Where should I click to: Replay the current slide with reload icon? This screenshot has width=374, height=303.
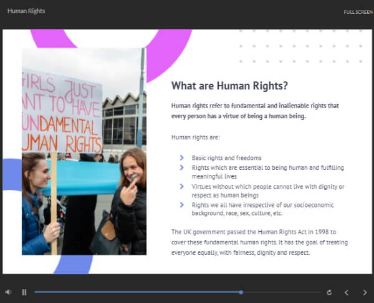pyautogui.click(x=329, y=292)
